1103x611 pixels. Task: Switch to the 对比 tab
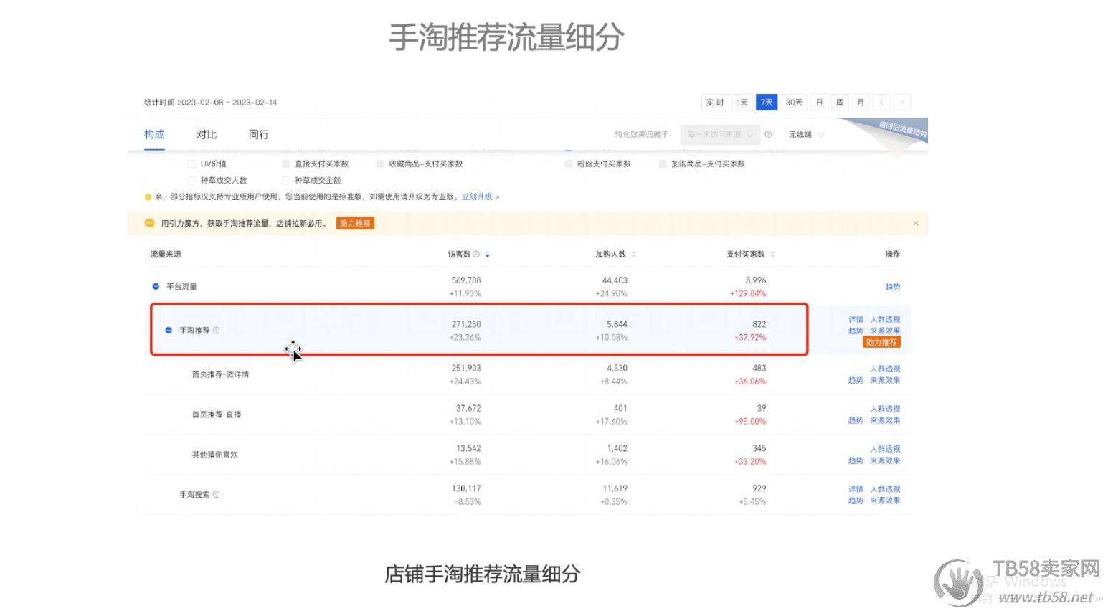click(207, 135)
